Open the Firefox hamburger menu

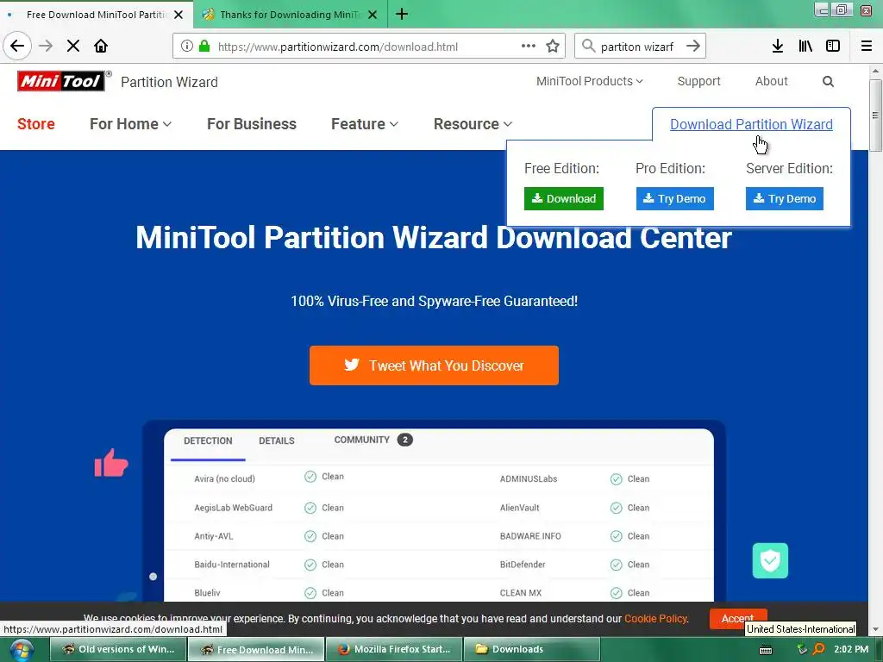pos(867,47)
